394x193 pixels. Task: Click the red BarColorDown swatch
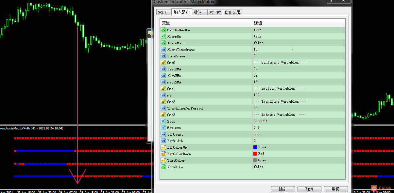[x=255, y=154]
